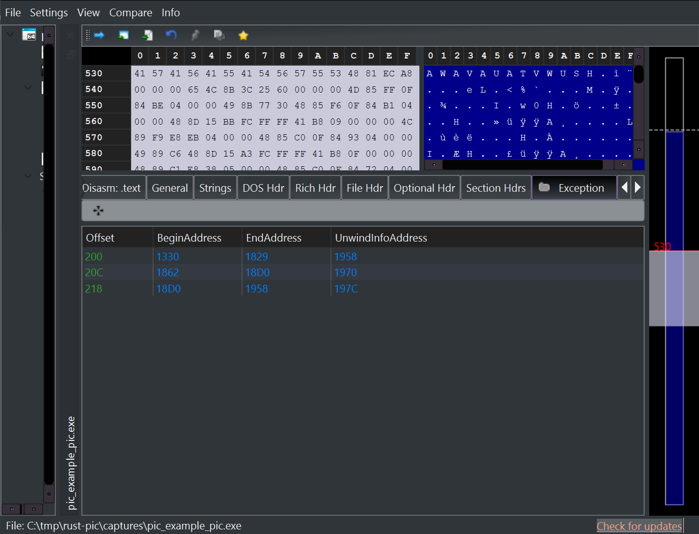699x534 pixels.
Task: Click the tree panel scroll-up button
Action: [x=49, y=36]
